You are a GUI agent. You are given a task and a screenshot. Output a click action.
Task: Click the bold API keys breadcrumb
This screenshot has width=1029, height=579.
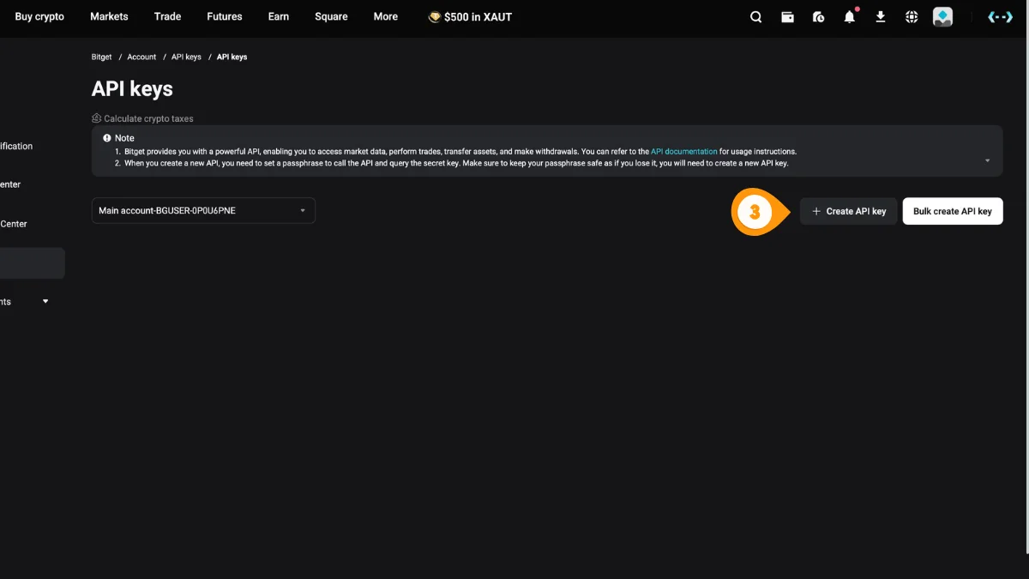tap(232, 57)
